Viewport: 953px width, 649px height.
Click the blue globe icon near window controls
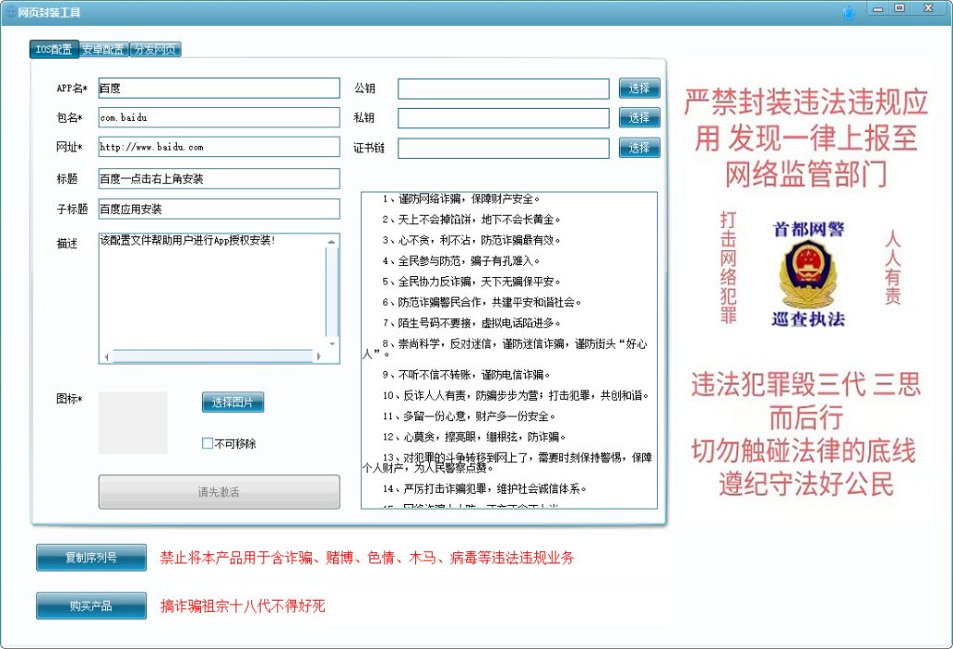click(x=847, y=10)
